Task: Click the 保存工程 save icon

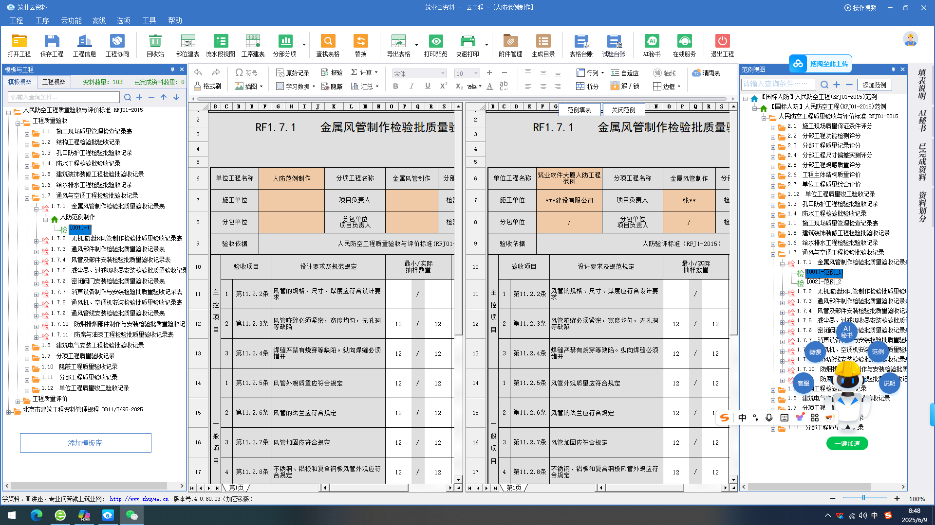Action: point(52,45)
